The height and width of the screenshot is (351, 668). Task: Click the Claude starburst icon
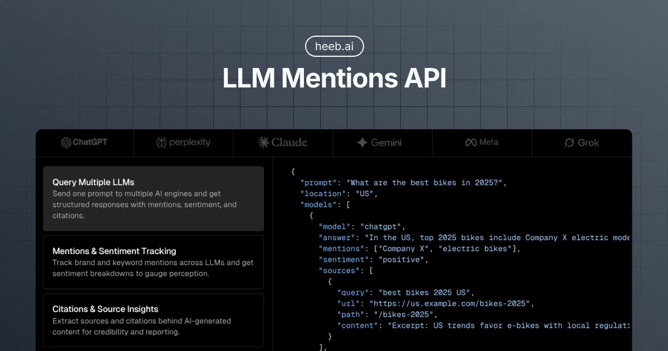tap(263, 143)
